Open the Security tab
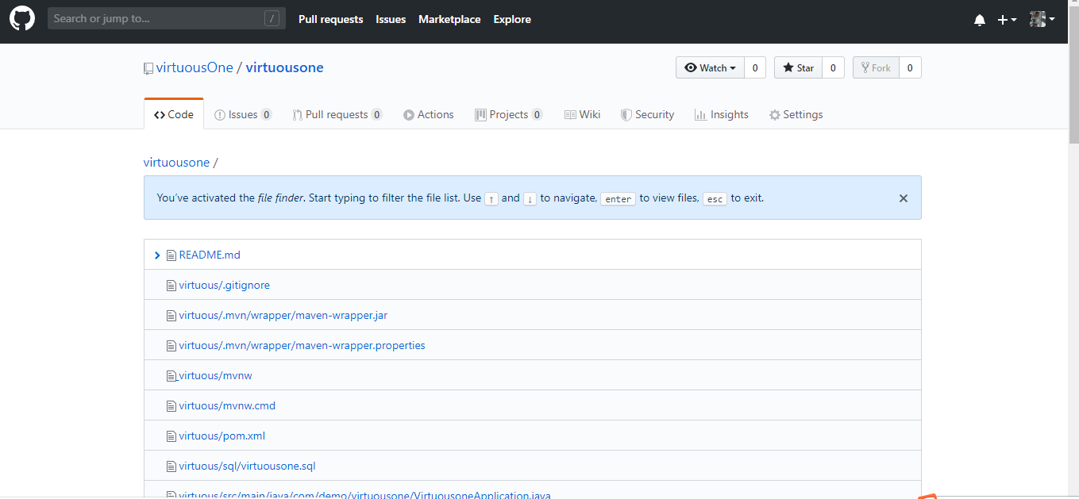 tap(647, 114)
